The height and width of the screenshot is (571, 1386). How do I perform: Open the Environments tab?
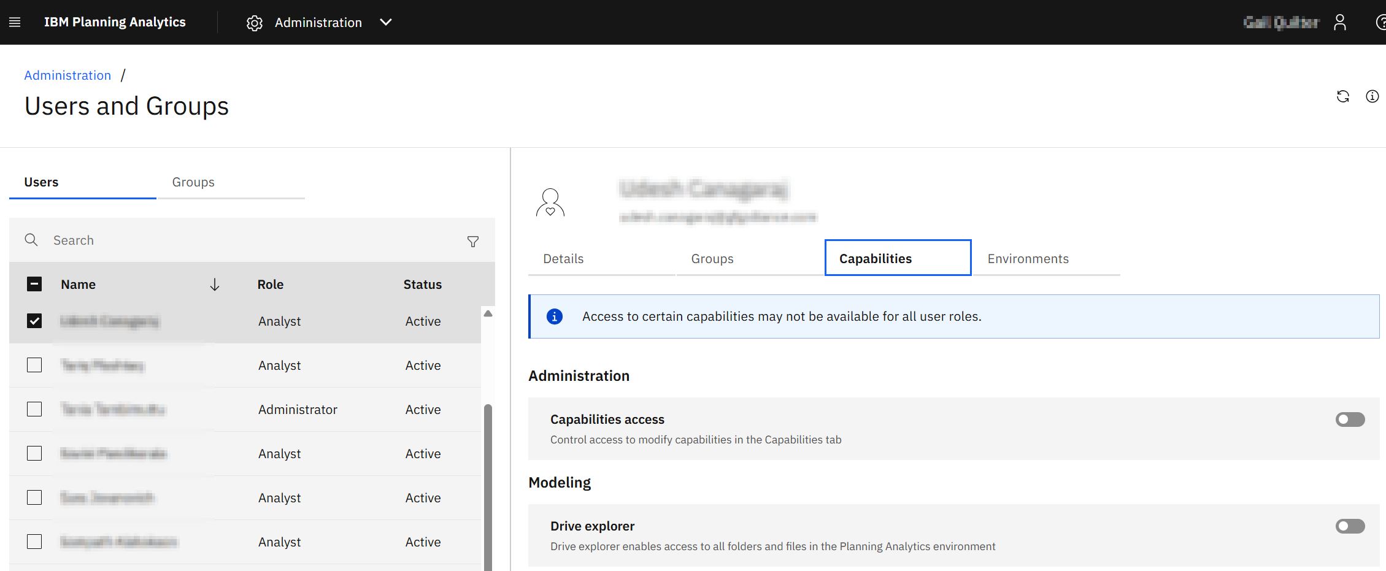pos(1028,259)
